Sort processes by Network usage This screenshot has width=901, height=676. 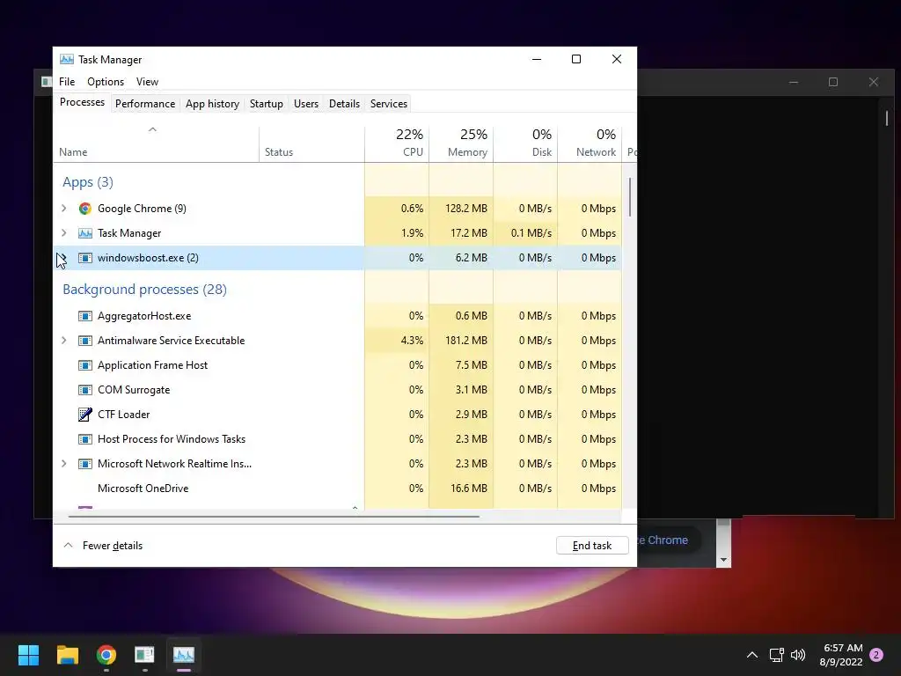pyautogui.click(x=590, y=143)
